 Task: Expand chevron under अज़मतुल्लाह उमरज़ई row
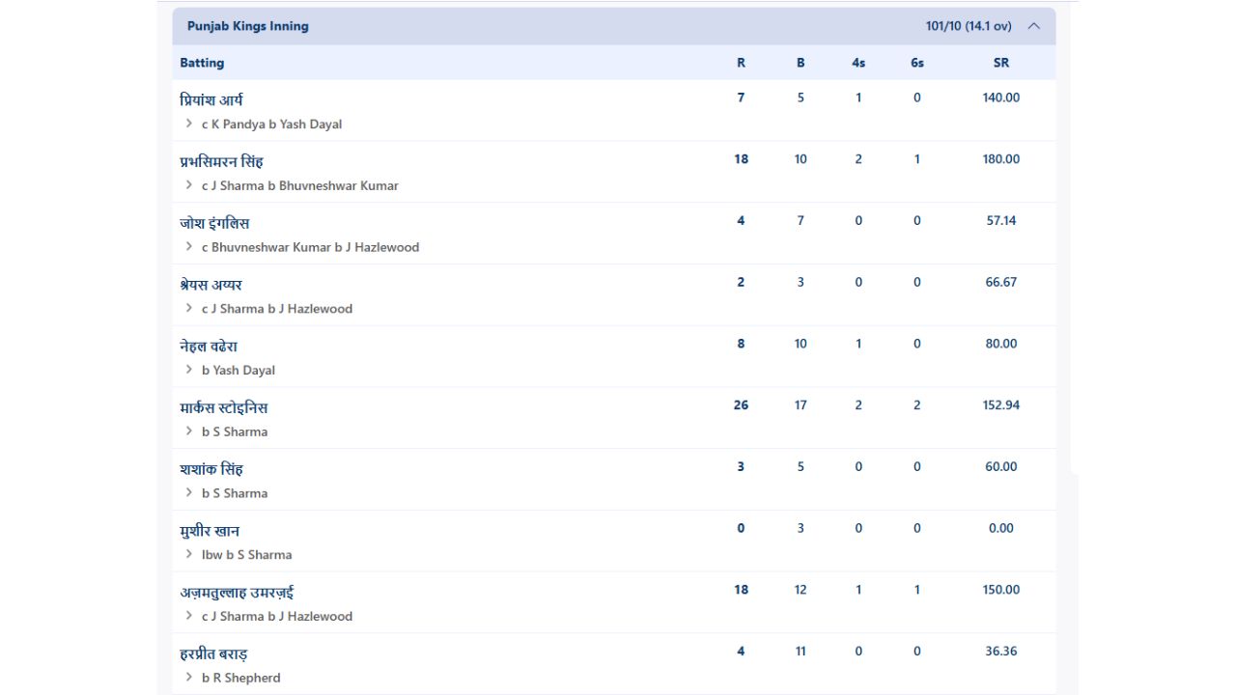coord(189,616)
